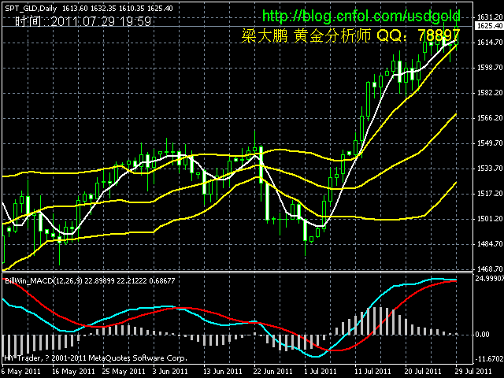Click the 1582.20 price axis label
Viewport: 504px width, 378px height.
(489, 93)
